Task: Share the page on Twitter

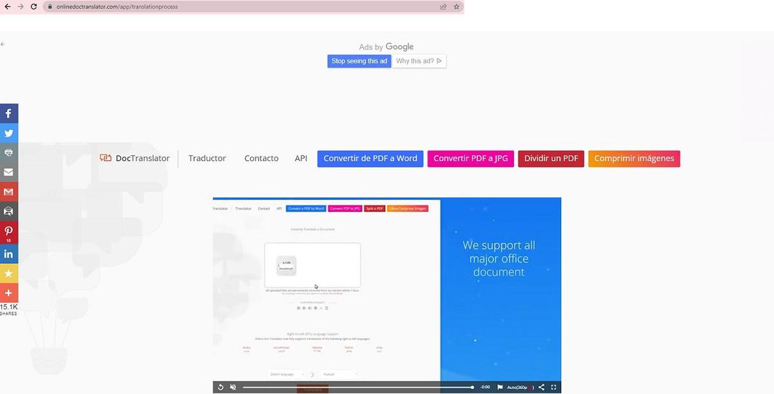Action: tap(8, 133)
